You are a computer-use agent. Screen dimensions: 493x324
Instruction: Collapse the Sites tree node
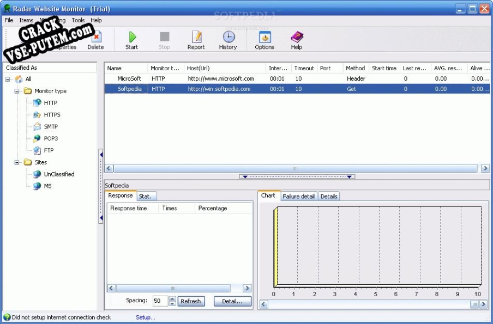[17, 163]
